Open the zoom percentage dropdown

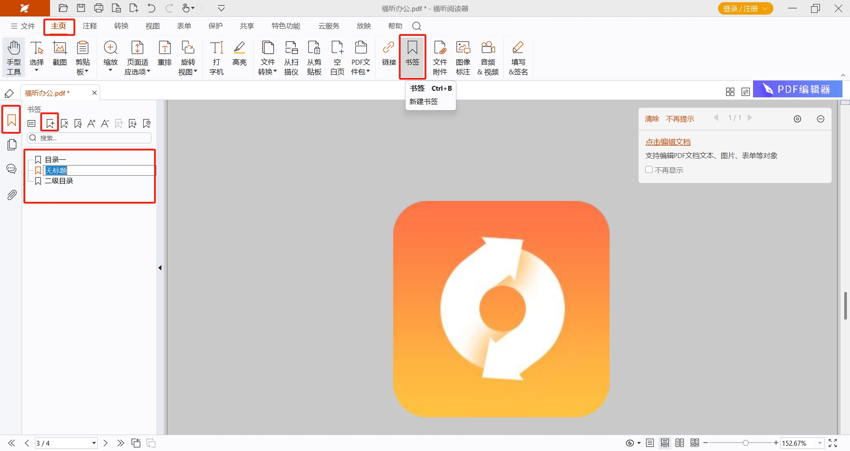[x=820, y=443]
